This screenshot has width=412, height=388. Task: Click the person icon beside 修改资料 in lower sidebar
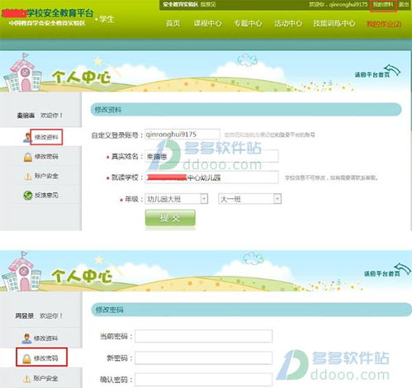[26, 338]
